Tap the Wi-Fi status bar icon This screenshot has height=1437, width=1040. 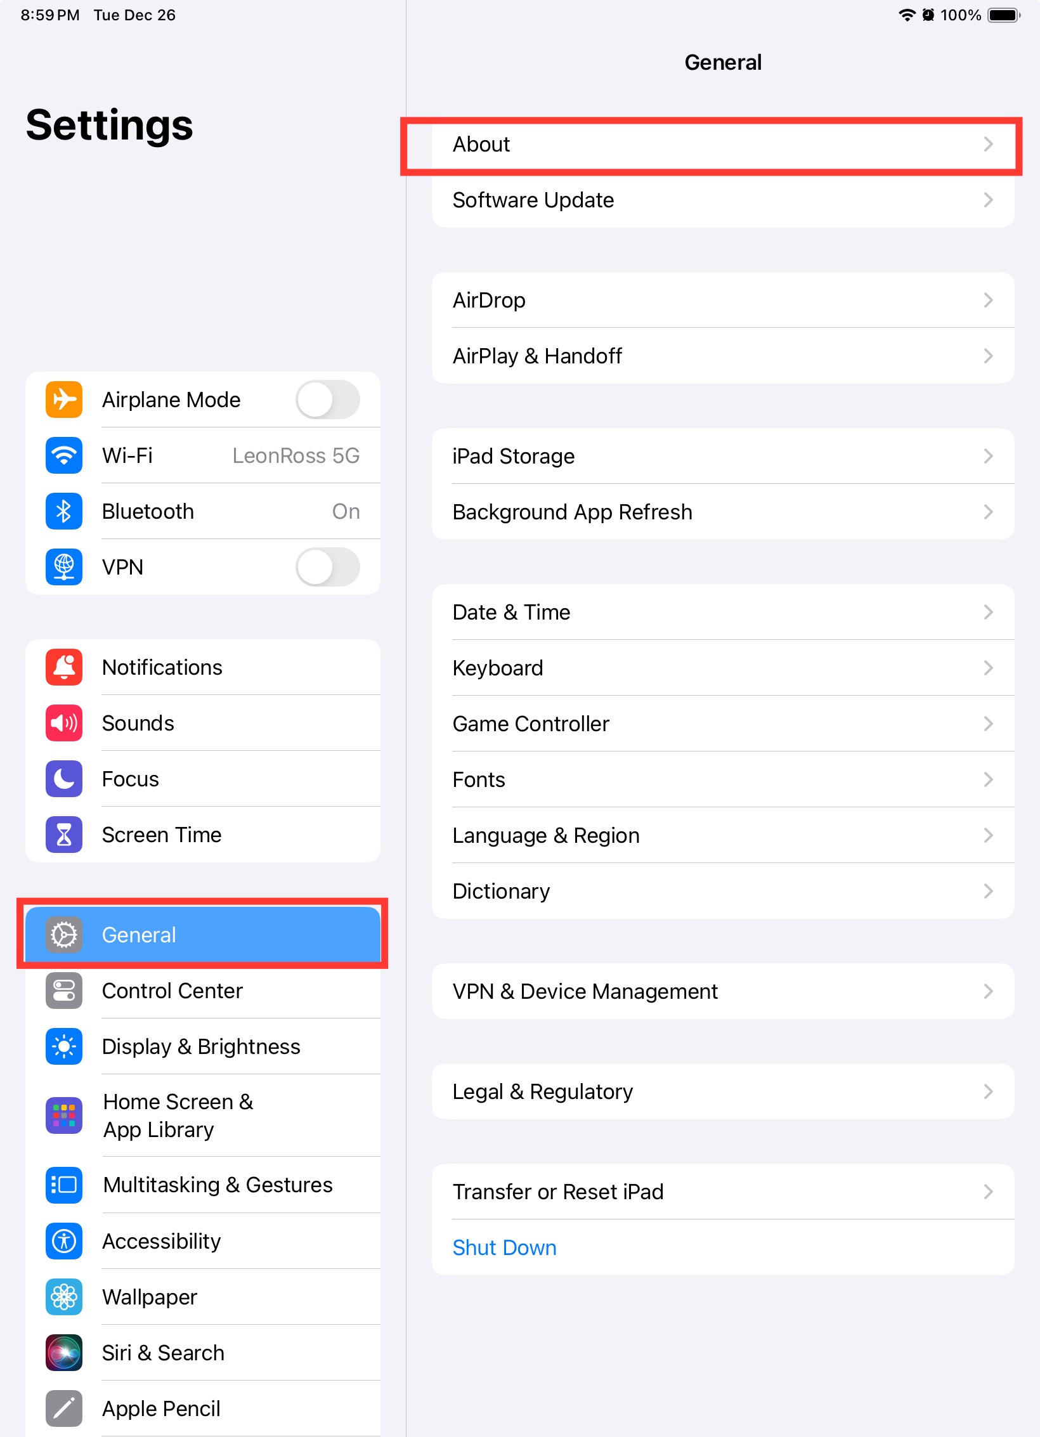[x=907, y=15]
